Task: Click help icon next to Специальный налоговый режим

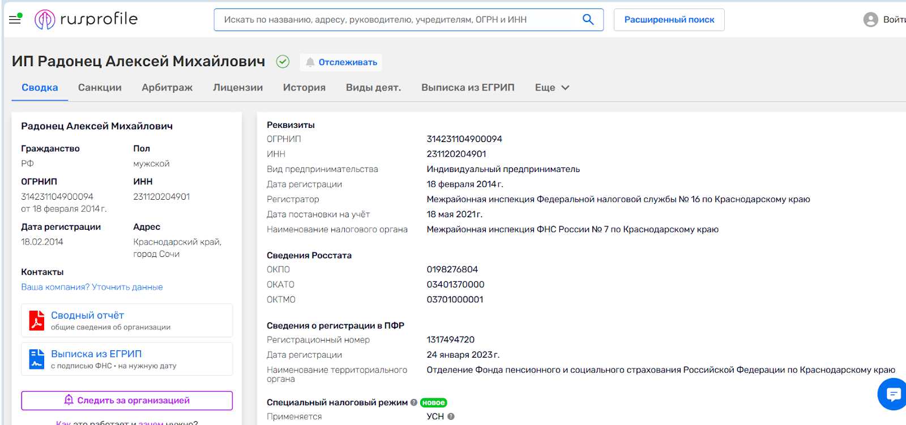Action: click(414, 402)
